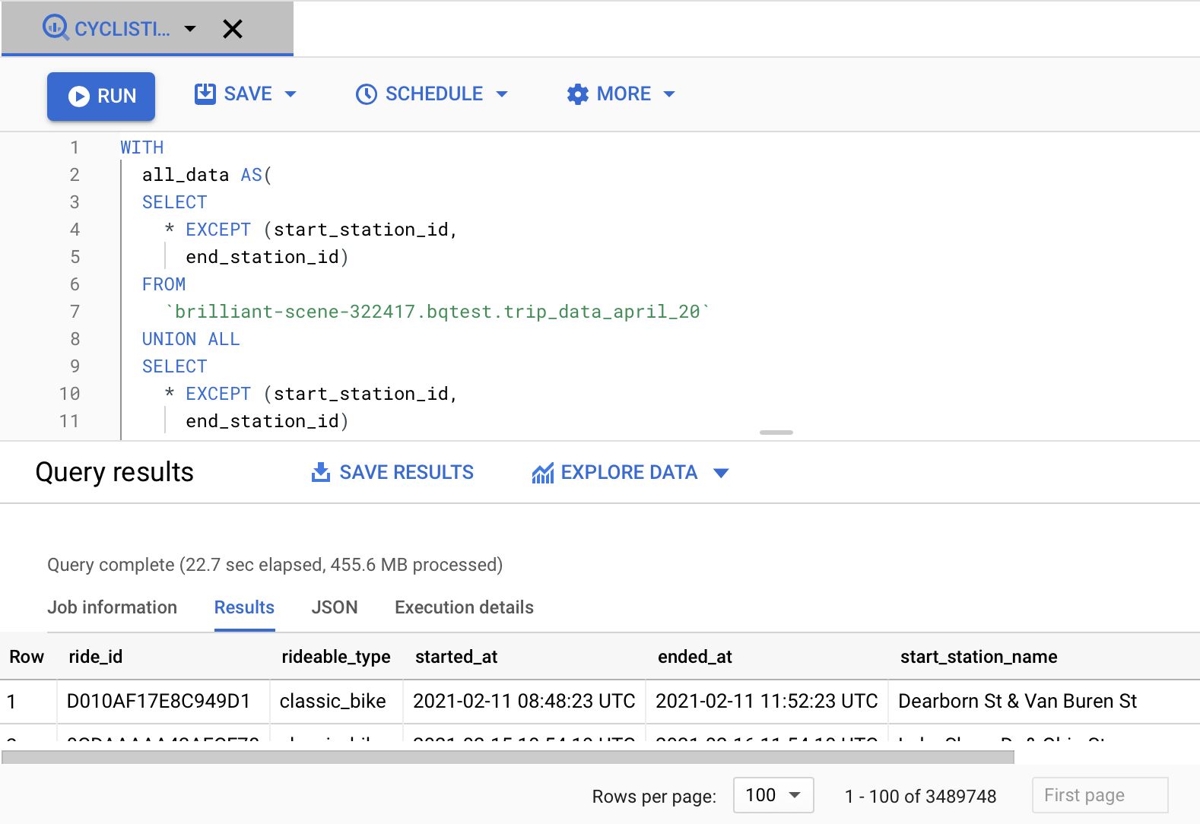Click the More gear icon
The width and height of the screenshot is (1200, 824).
(578, 94)
